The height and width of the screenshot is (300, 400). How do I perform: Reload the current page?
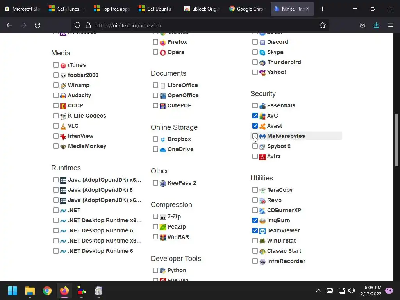click(37, 25)
